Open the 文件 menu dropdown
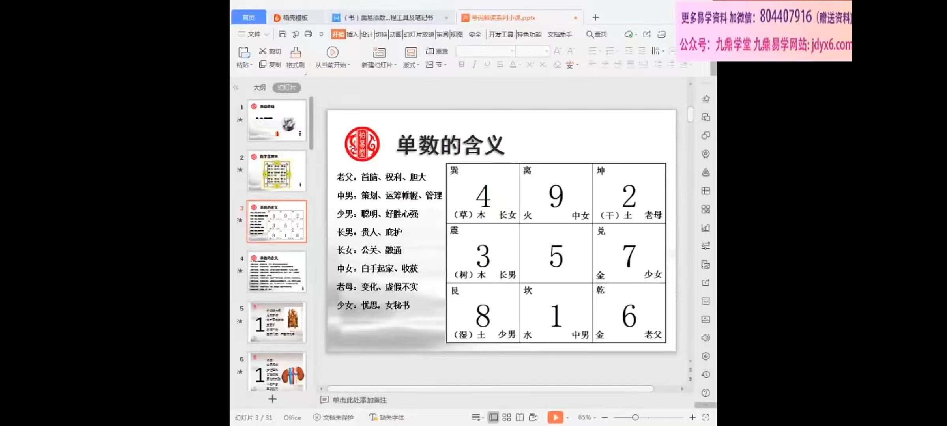947x426 pixels. [x=254, y=34]
